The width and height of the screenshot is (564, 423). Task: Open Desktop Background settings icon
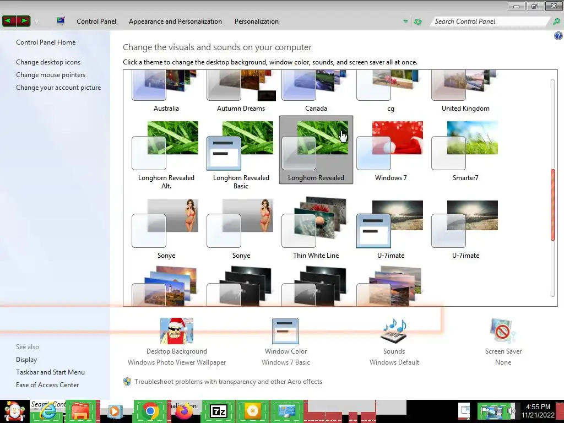[177, 331]
